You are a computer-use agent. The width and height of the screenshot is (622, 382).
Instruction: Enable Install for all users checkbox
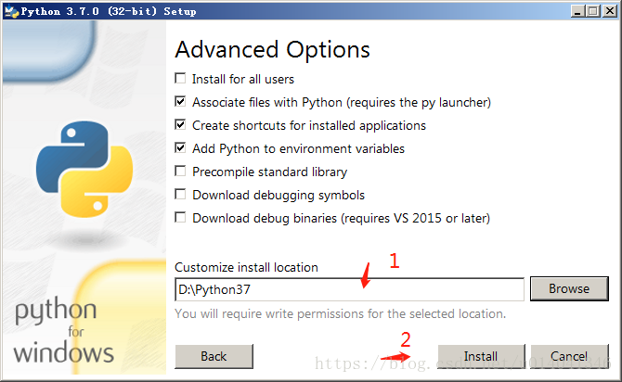pyautogui.click(x=180, y=78)
